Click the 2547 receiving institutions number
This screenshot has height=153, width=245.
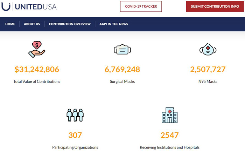click(169, 135)
